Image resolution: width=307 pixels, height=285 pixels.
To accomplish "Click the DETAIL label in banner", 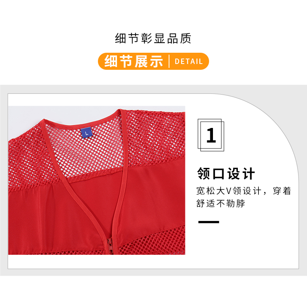I will point(188,62).
